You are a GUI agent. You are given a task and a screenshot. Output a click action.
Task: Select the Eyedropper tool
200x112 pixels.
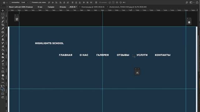3,29
